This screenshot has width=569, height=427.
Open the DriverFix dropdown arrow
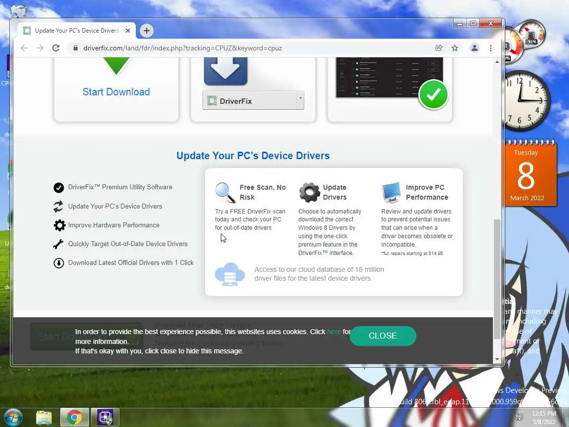tap(300, 100)
